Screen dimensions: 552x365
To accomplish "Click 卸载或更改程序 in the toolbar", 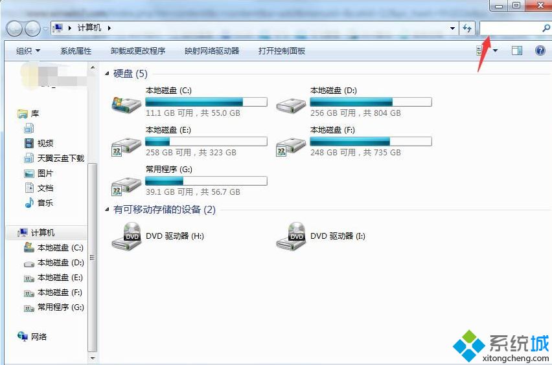I will coord(138,51).
